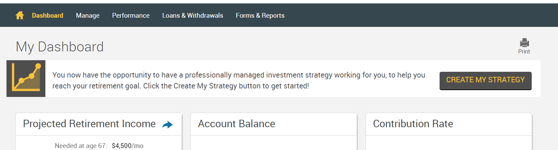Screen dimensions: 558x150
Task: Click the $4,500/mo needed income amount
Action: pyautogui.click(x=127, y=146)
